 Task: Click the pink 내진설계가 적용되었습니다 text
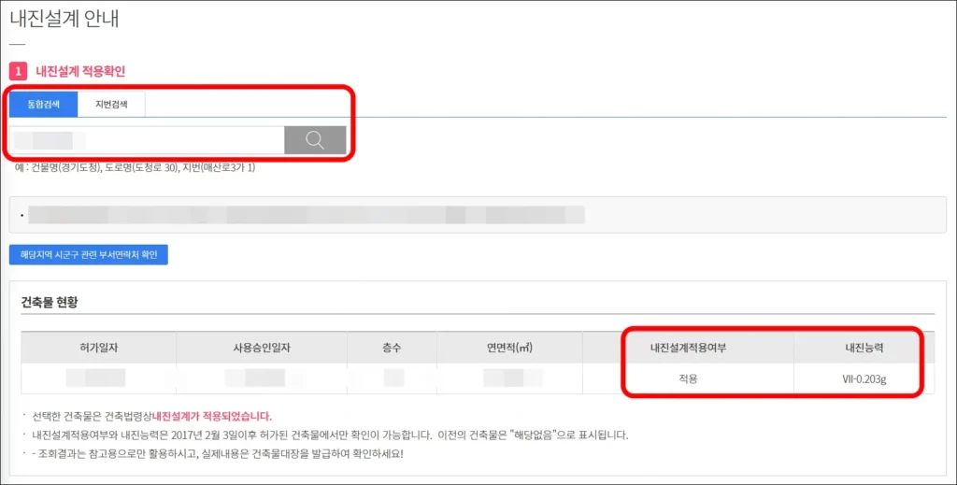pos(212,416)
